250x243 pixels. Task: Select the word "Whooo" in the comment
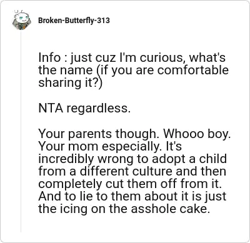182,134
